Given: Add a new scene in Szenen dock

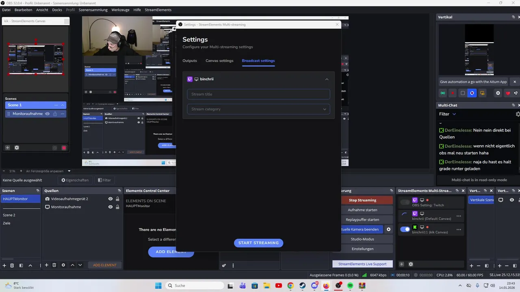Looking at the screenshot, I should pyautogui.click(x=4, y=265).
